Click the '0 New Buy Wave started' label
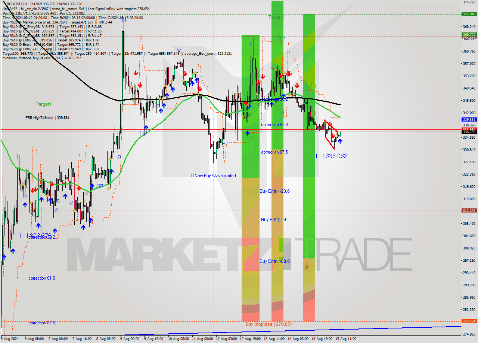 click(214, 176)
